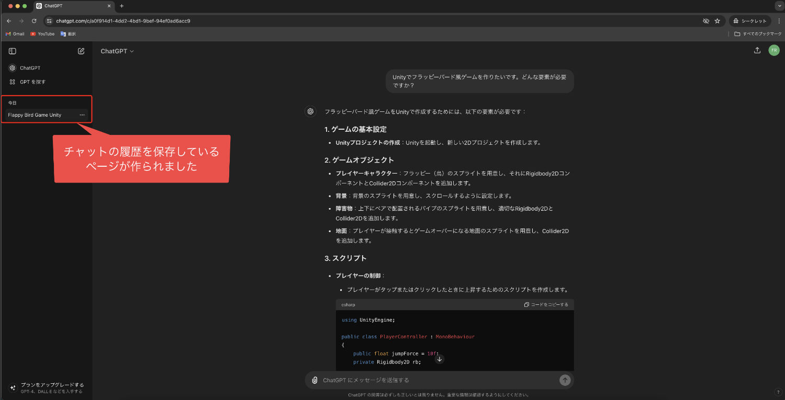Go forward in browser history
The height and width of the screenshot is (400, 785).
21,21
